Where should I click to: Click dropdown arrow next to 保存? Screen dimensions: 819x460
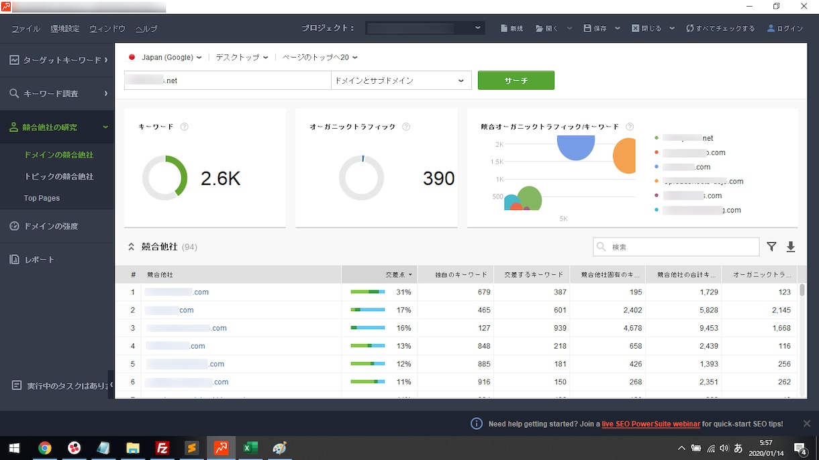tap(618, 29)
